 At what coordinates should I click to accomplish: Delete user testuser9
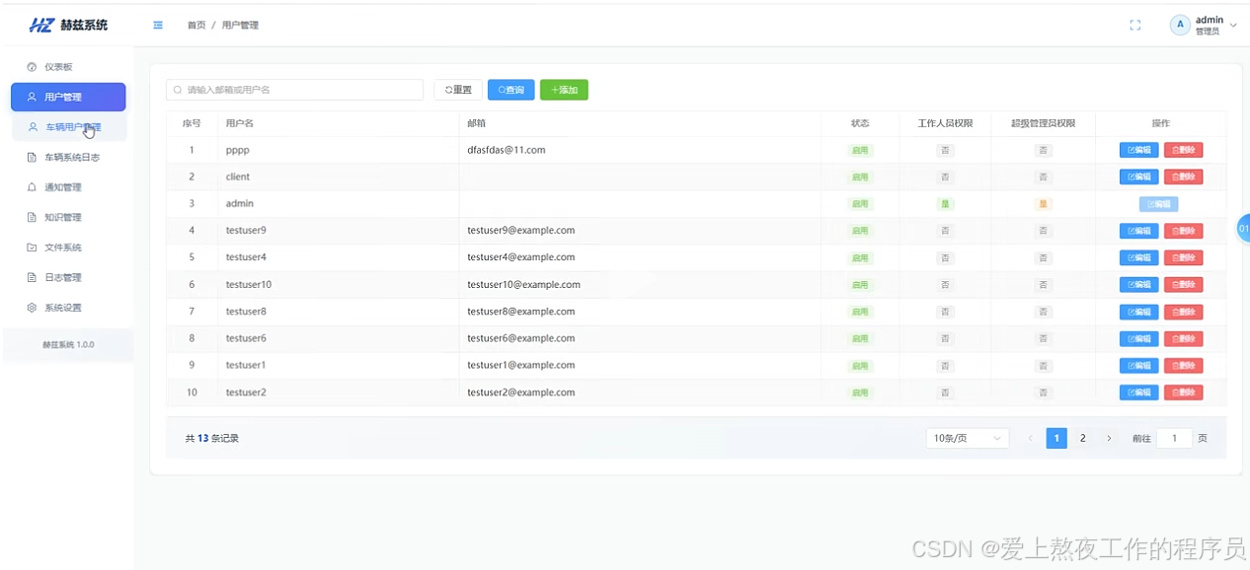(x=1183, y=231)
